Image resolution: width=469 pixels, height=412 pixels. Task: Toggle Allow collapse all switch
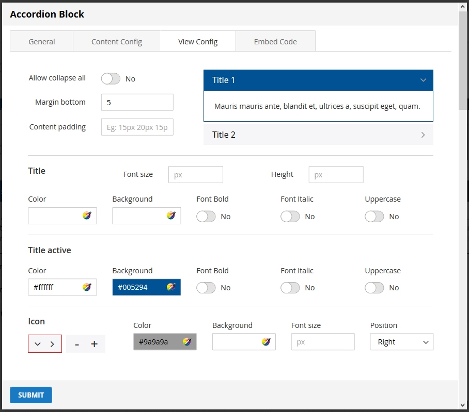pos(111,78)
